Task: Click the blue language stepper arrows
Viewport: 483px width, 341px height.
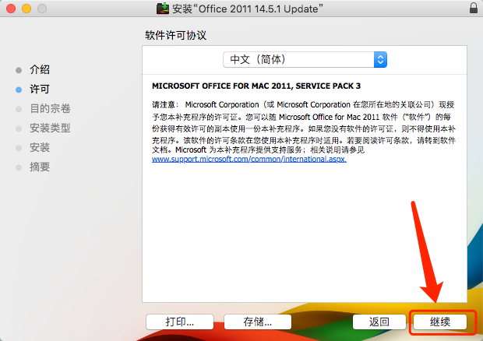Action: point(380,59)
